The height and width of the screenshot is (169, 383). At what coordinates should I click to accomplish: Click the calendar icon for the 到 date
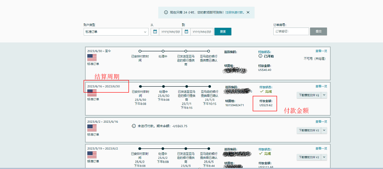coord(187,32)
